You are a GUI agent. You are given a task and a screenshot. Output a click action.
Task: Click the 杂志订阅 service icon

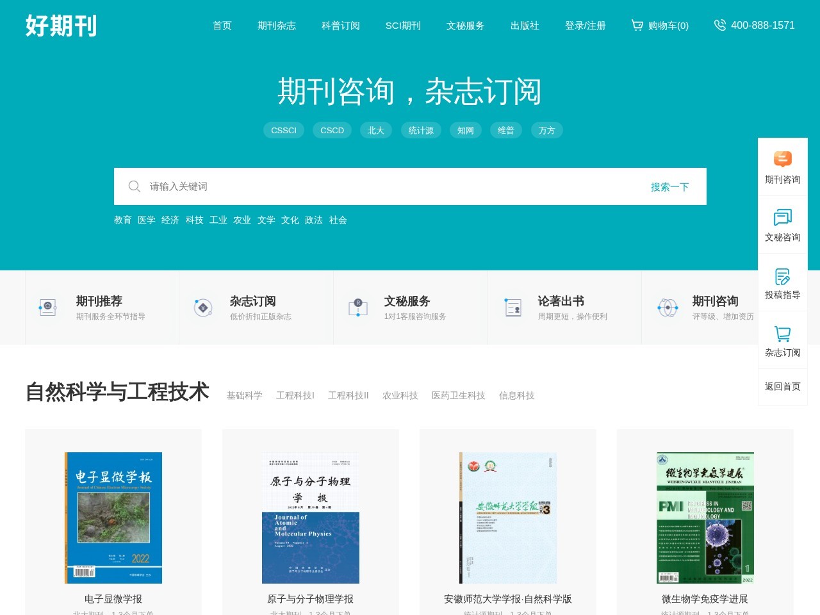tap(202, 307)
